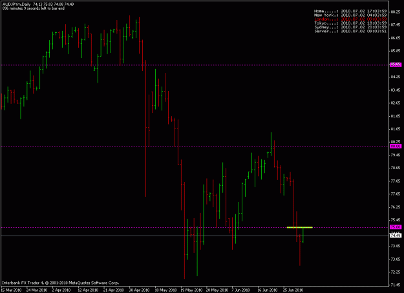Click the 73.85 value on price axis
404x293 pixels.
pyautogui.click(x=396, y=246)
